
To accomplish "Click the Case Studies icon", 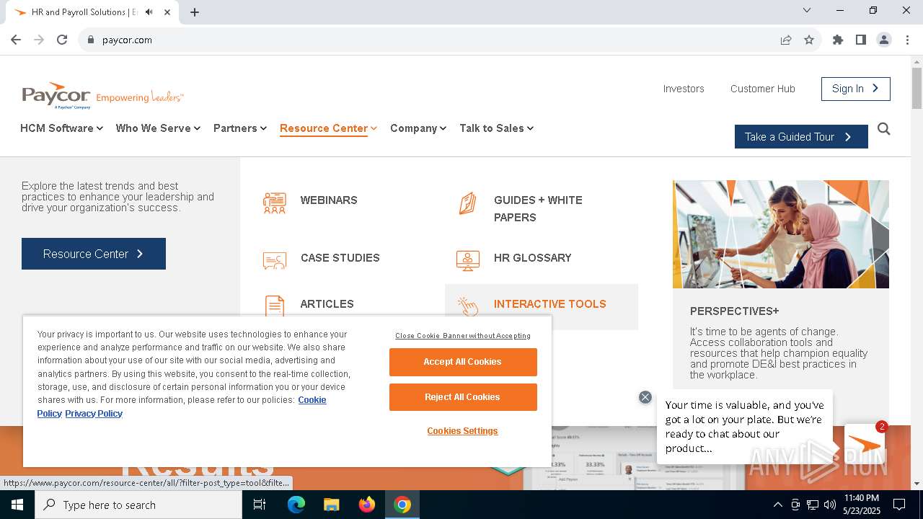I will click(275, 260).
